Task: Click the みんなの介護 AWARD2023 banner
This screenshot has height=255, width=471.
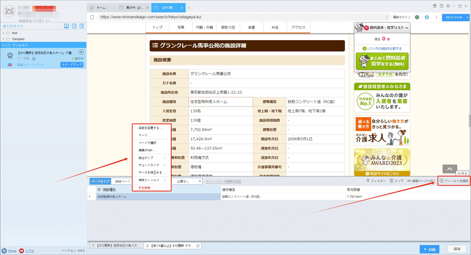Action: (x=382, y=162)
